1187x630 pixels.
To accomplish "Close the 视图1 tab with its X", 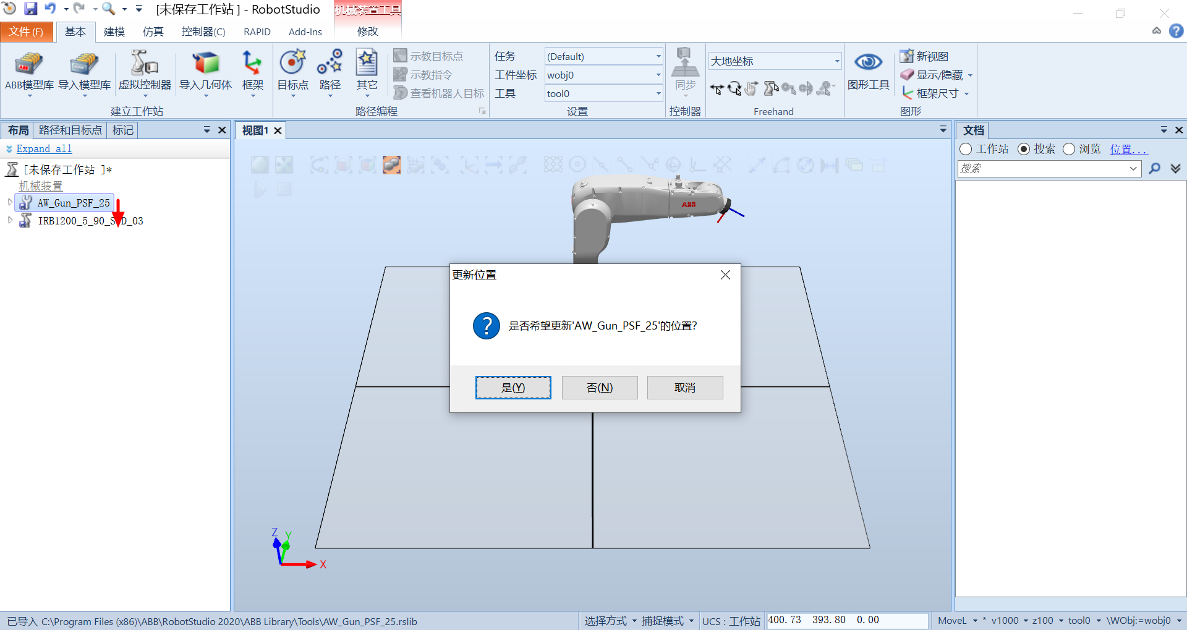I will click(278, 130).
